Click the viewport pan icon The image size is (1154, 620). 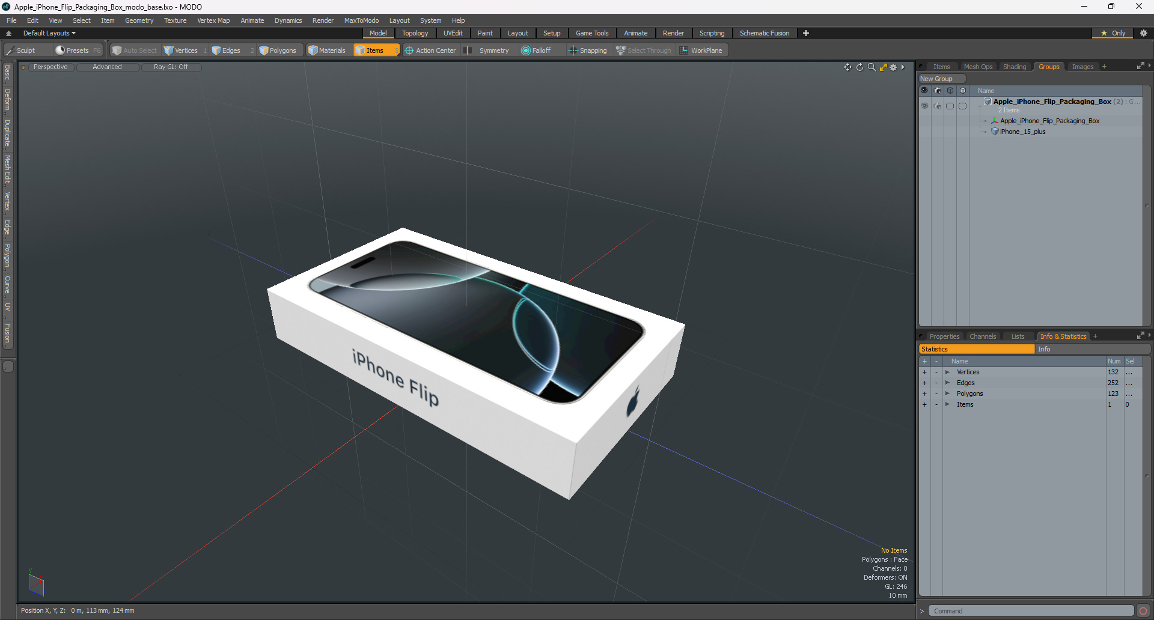point(847,67)
